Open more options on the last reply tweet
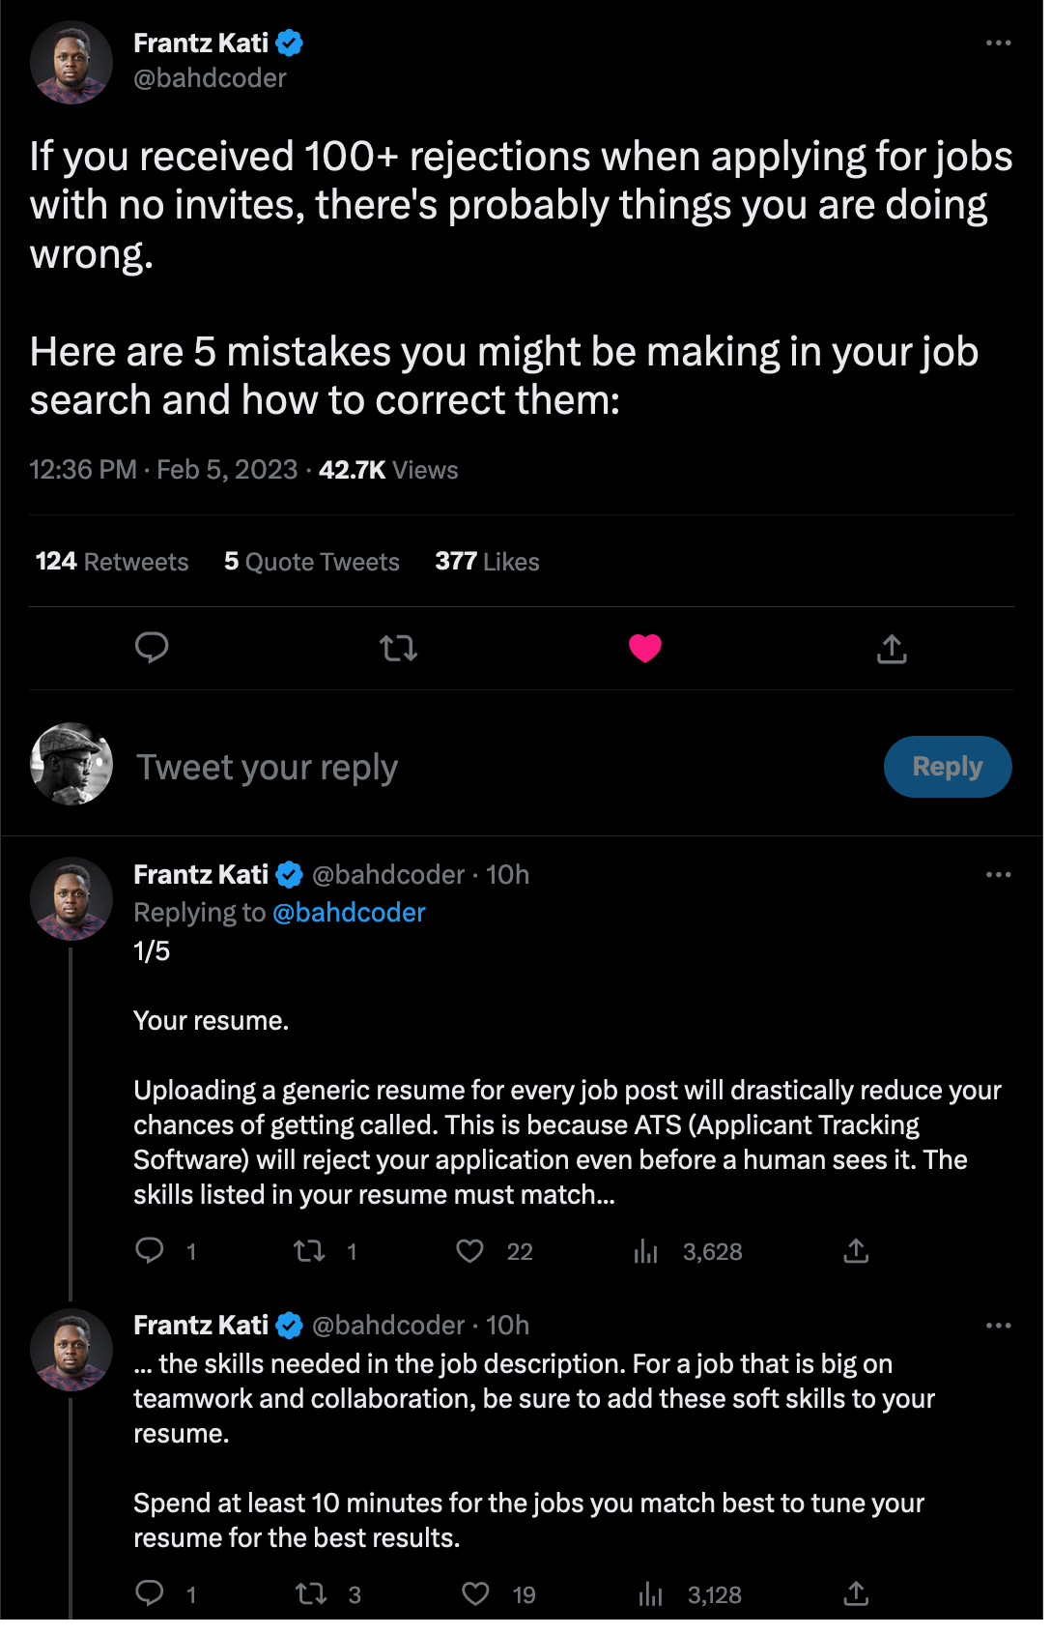Viewport: 1051px width, 1635px height. [998, 1326]
